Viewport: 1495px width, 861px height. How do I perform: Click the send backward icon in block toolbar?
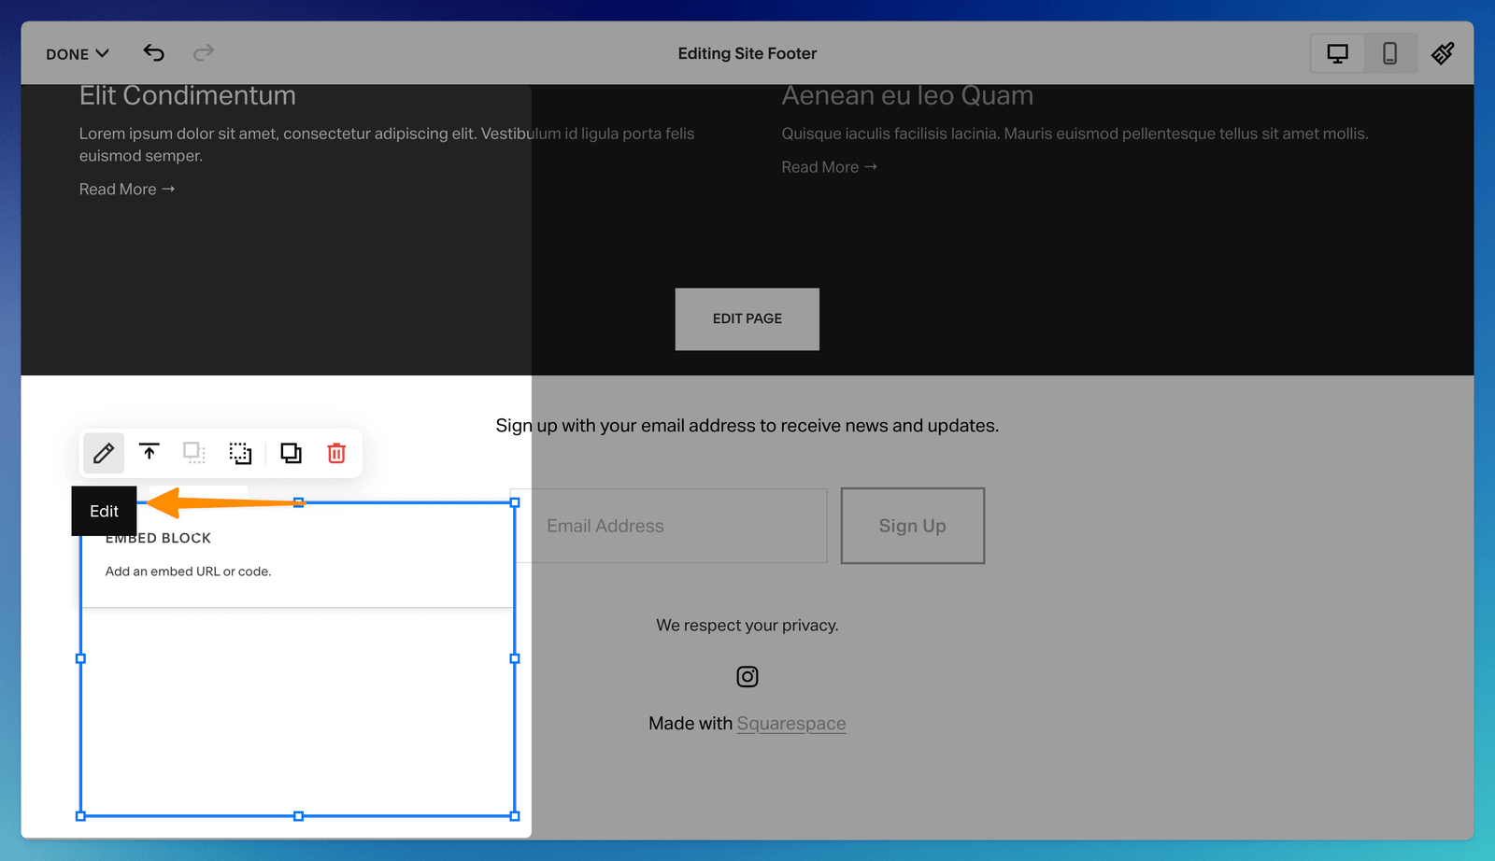[x=194, y=453]
